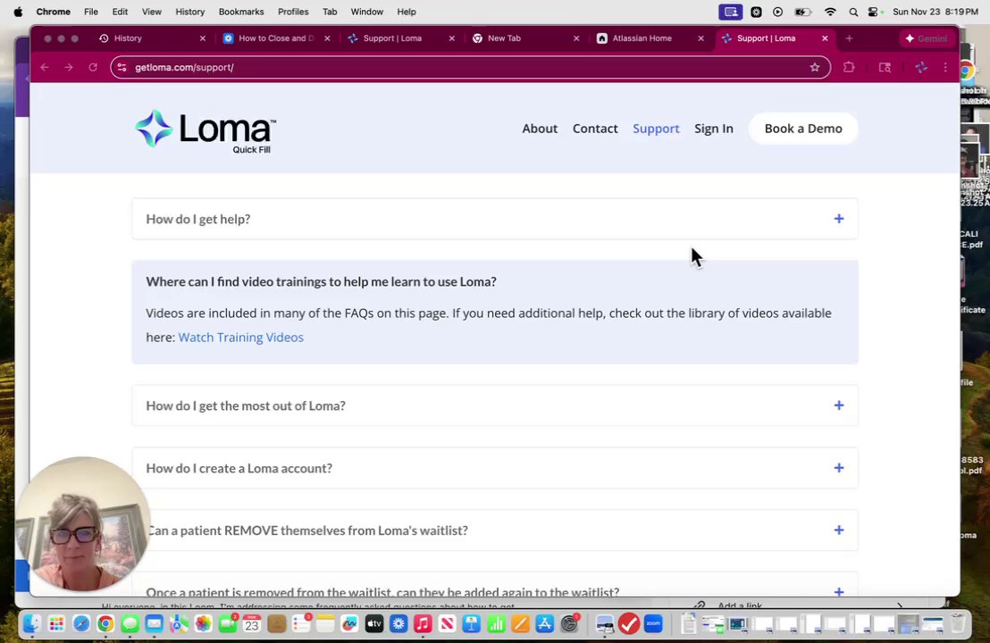This screenshot has height=643, width=990.
Task: Expand the 'added again to the waitlist' FAQ
Action: (x=495, y=586)
